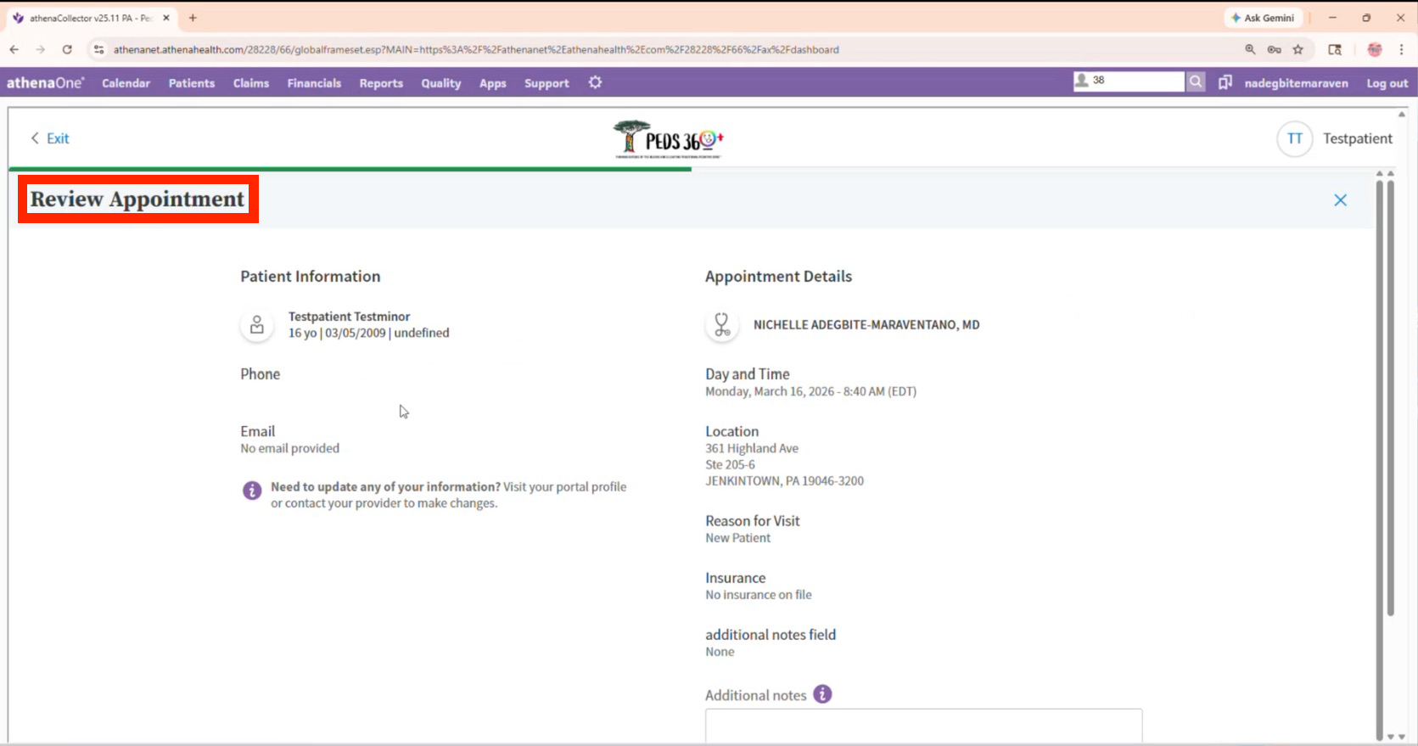The height and width of the screenshot is (746, 1418).
Task: Click the TT patient avatar
Action: [1295, 138]
